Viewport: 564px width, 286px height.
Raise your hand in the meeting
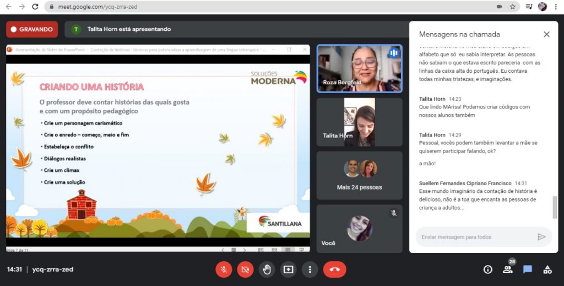coord(267,269)
